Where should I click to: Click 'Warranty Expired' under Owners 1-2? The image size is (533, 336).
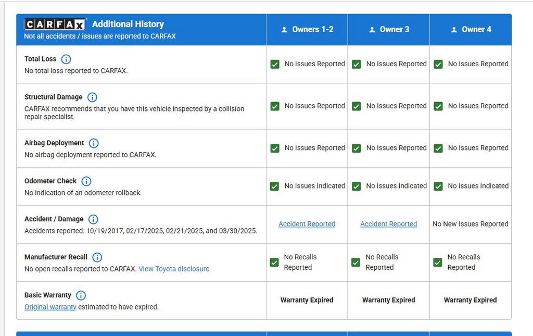[x=307, y=300]
